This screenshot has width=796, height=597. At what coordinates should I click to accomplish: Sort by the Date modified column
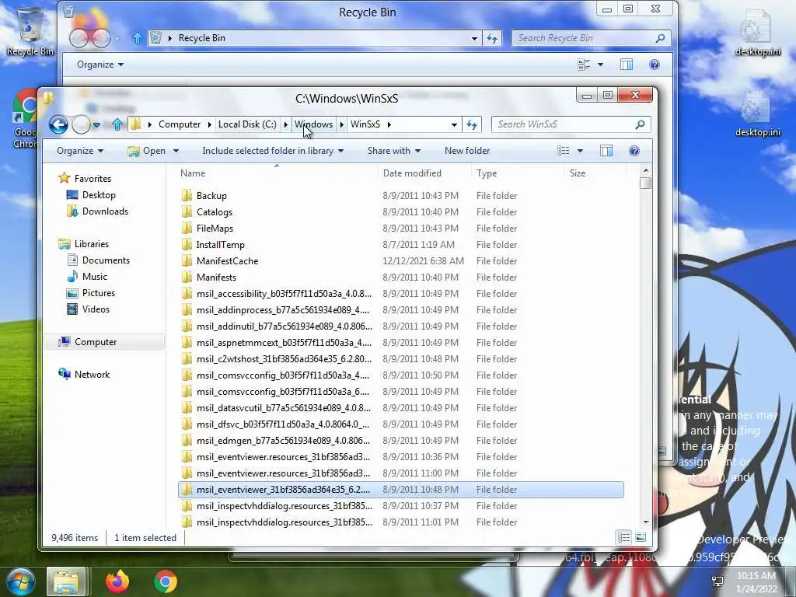tap(412, 173)
